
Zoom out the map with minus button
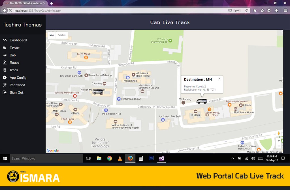click(279, 146)
